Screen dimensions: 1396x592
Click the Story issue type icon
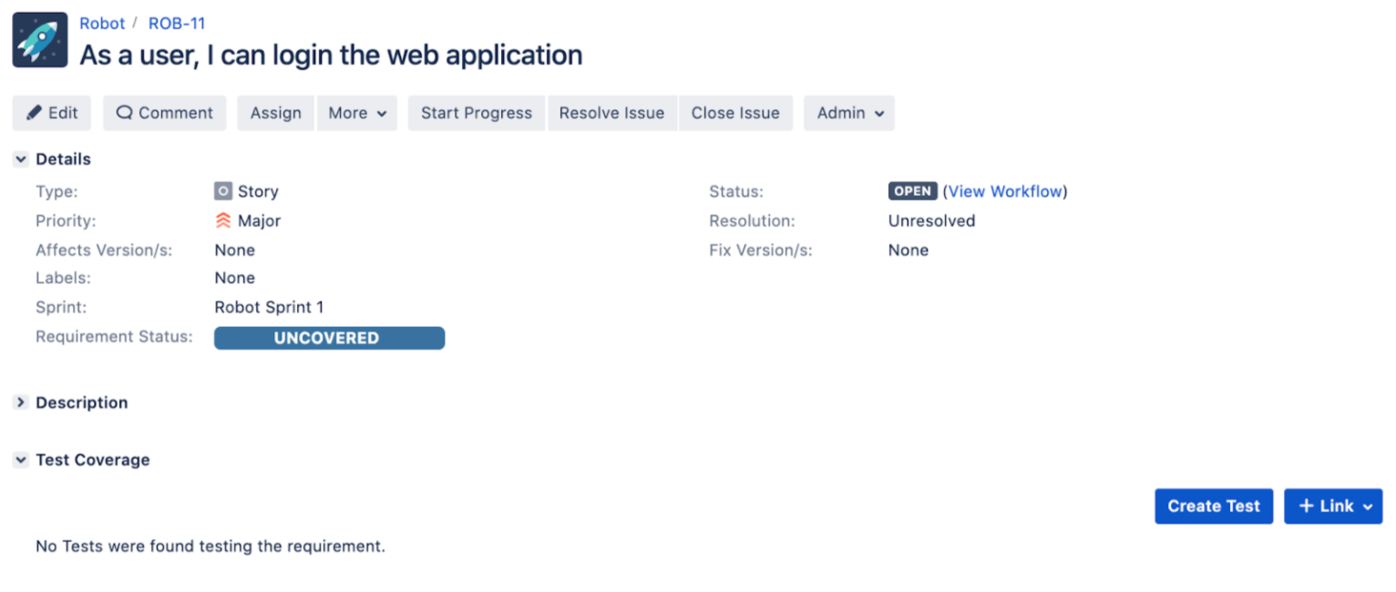pyautogui.click(x=223, y=191)
